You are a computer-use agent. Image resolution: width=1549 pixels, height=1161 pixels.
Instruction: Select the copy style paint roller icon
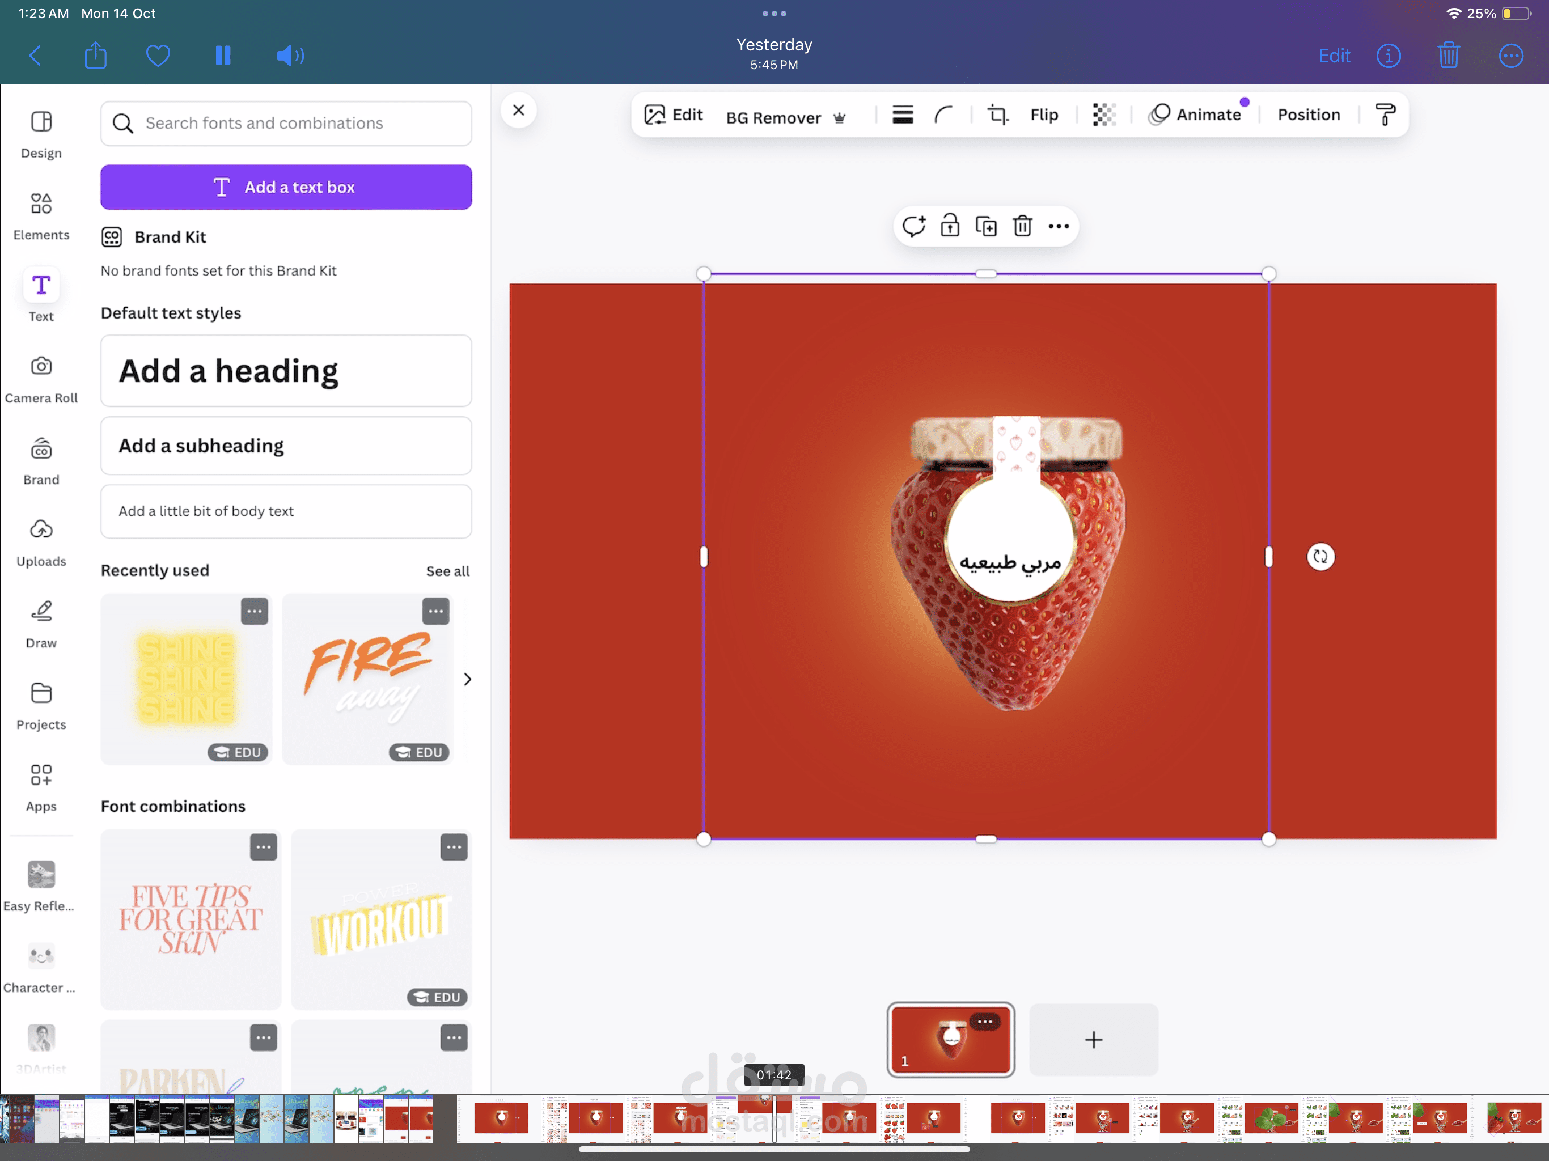tap(1385, 115)
